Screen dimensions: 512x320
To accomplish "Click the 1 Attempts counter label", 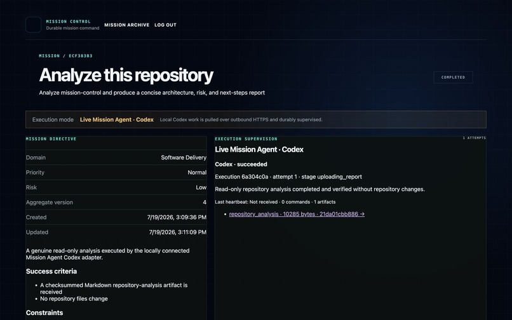I will 474,138.
